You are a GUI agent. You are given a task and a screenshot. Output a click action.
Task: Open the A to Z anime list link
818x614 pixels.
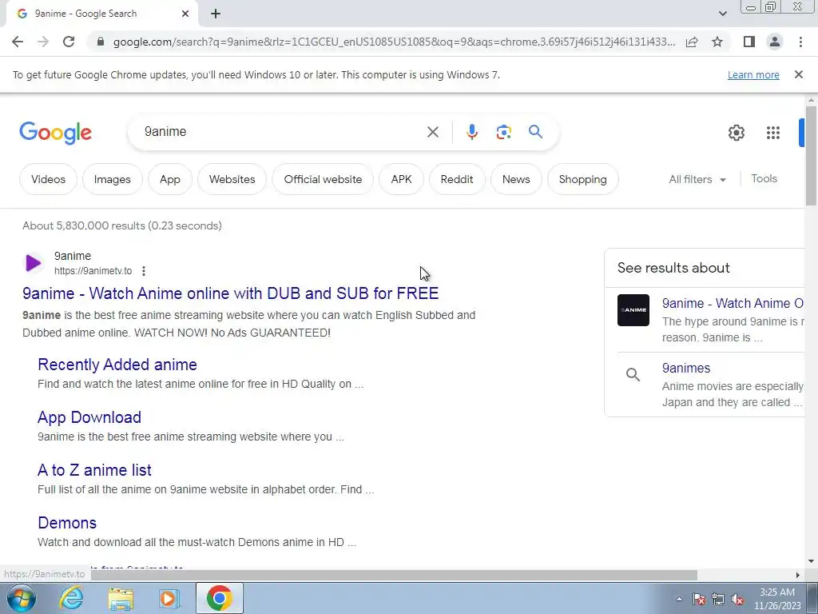point(94,470)
